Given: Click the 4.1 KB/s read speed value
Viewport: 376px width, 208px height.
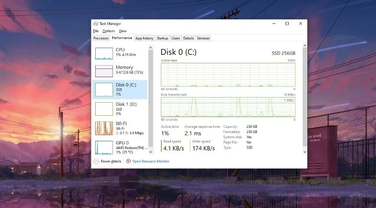Looking at the screenshot, I should [173, 148].
